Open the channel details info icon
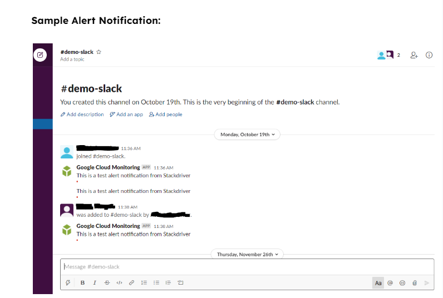Screen dimensions: 443x298 pyautogui.click(x=429, y=55)
